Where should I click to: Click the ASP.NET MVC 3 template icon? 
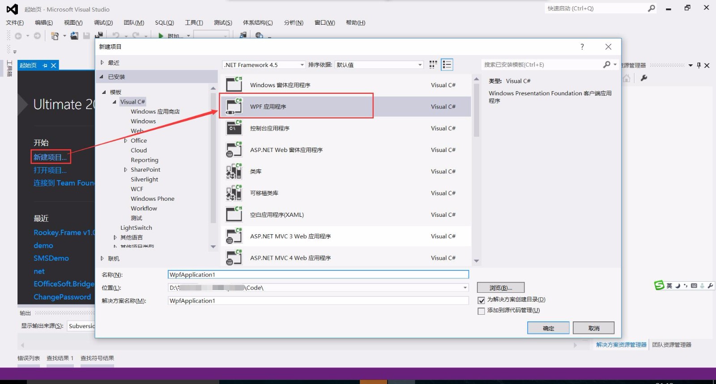(234, 236)
